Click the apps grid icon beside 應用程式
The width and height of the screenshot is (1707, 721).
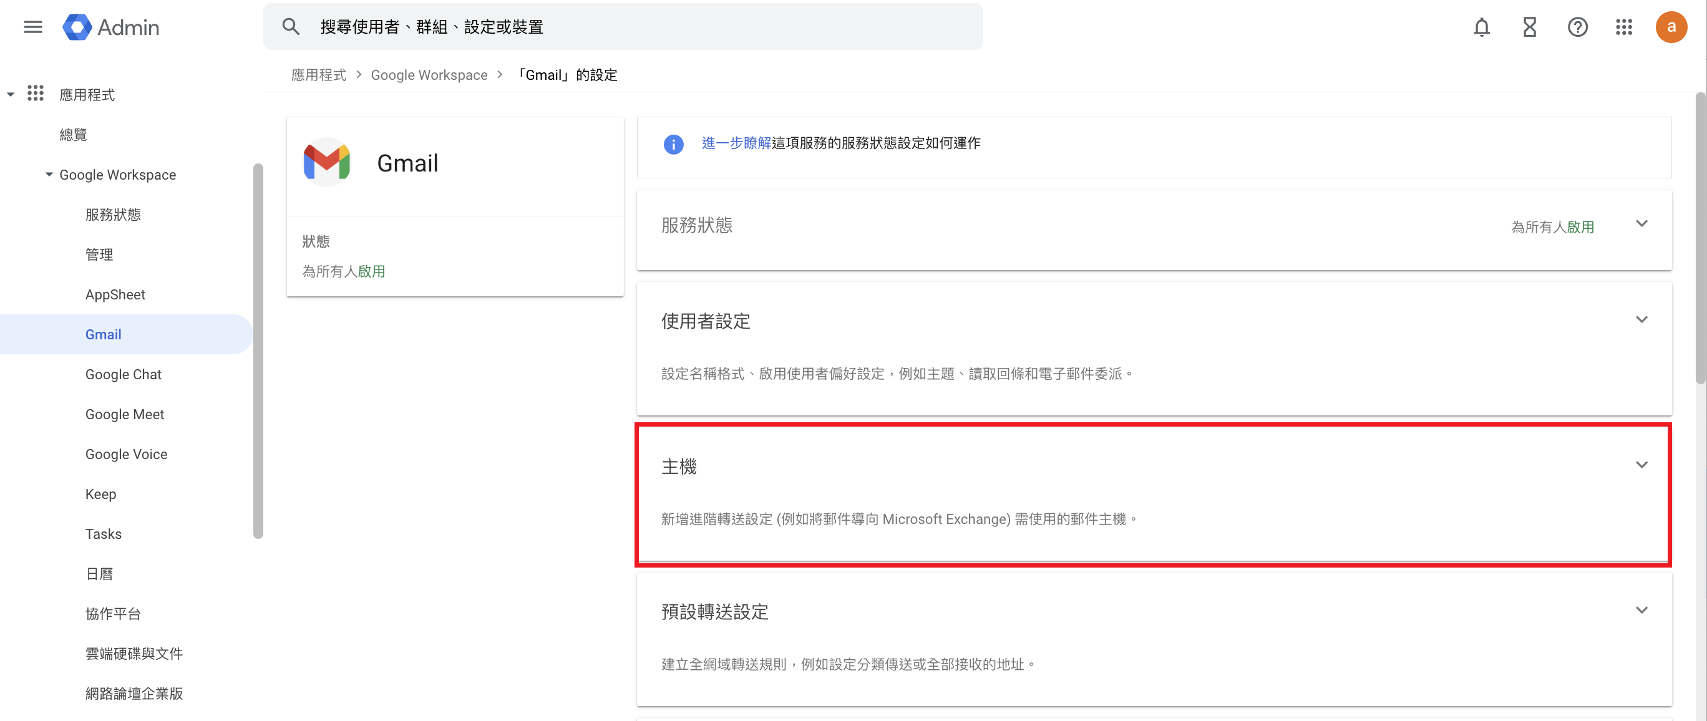(35, 94)
